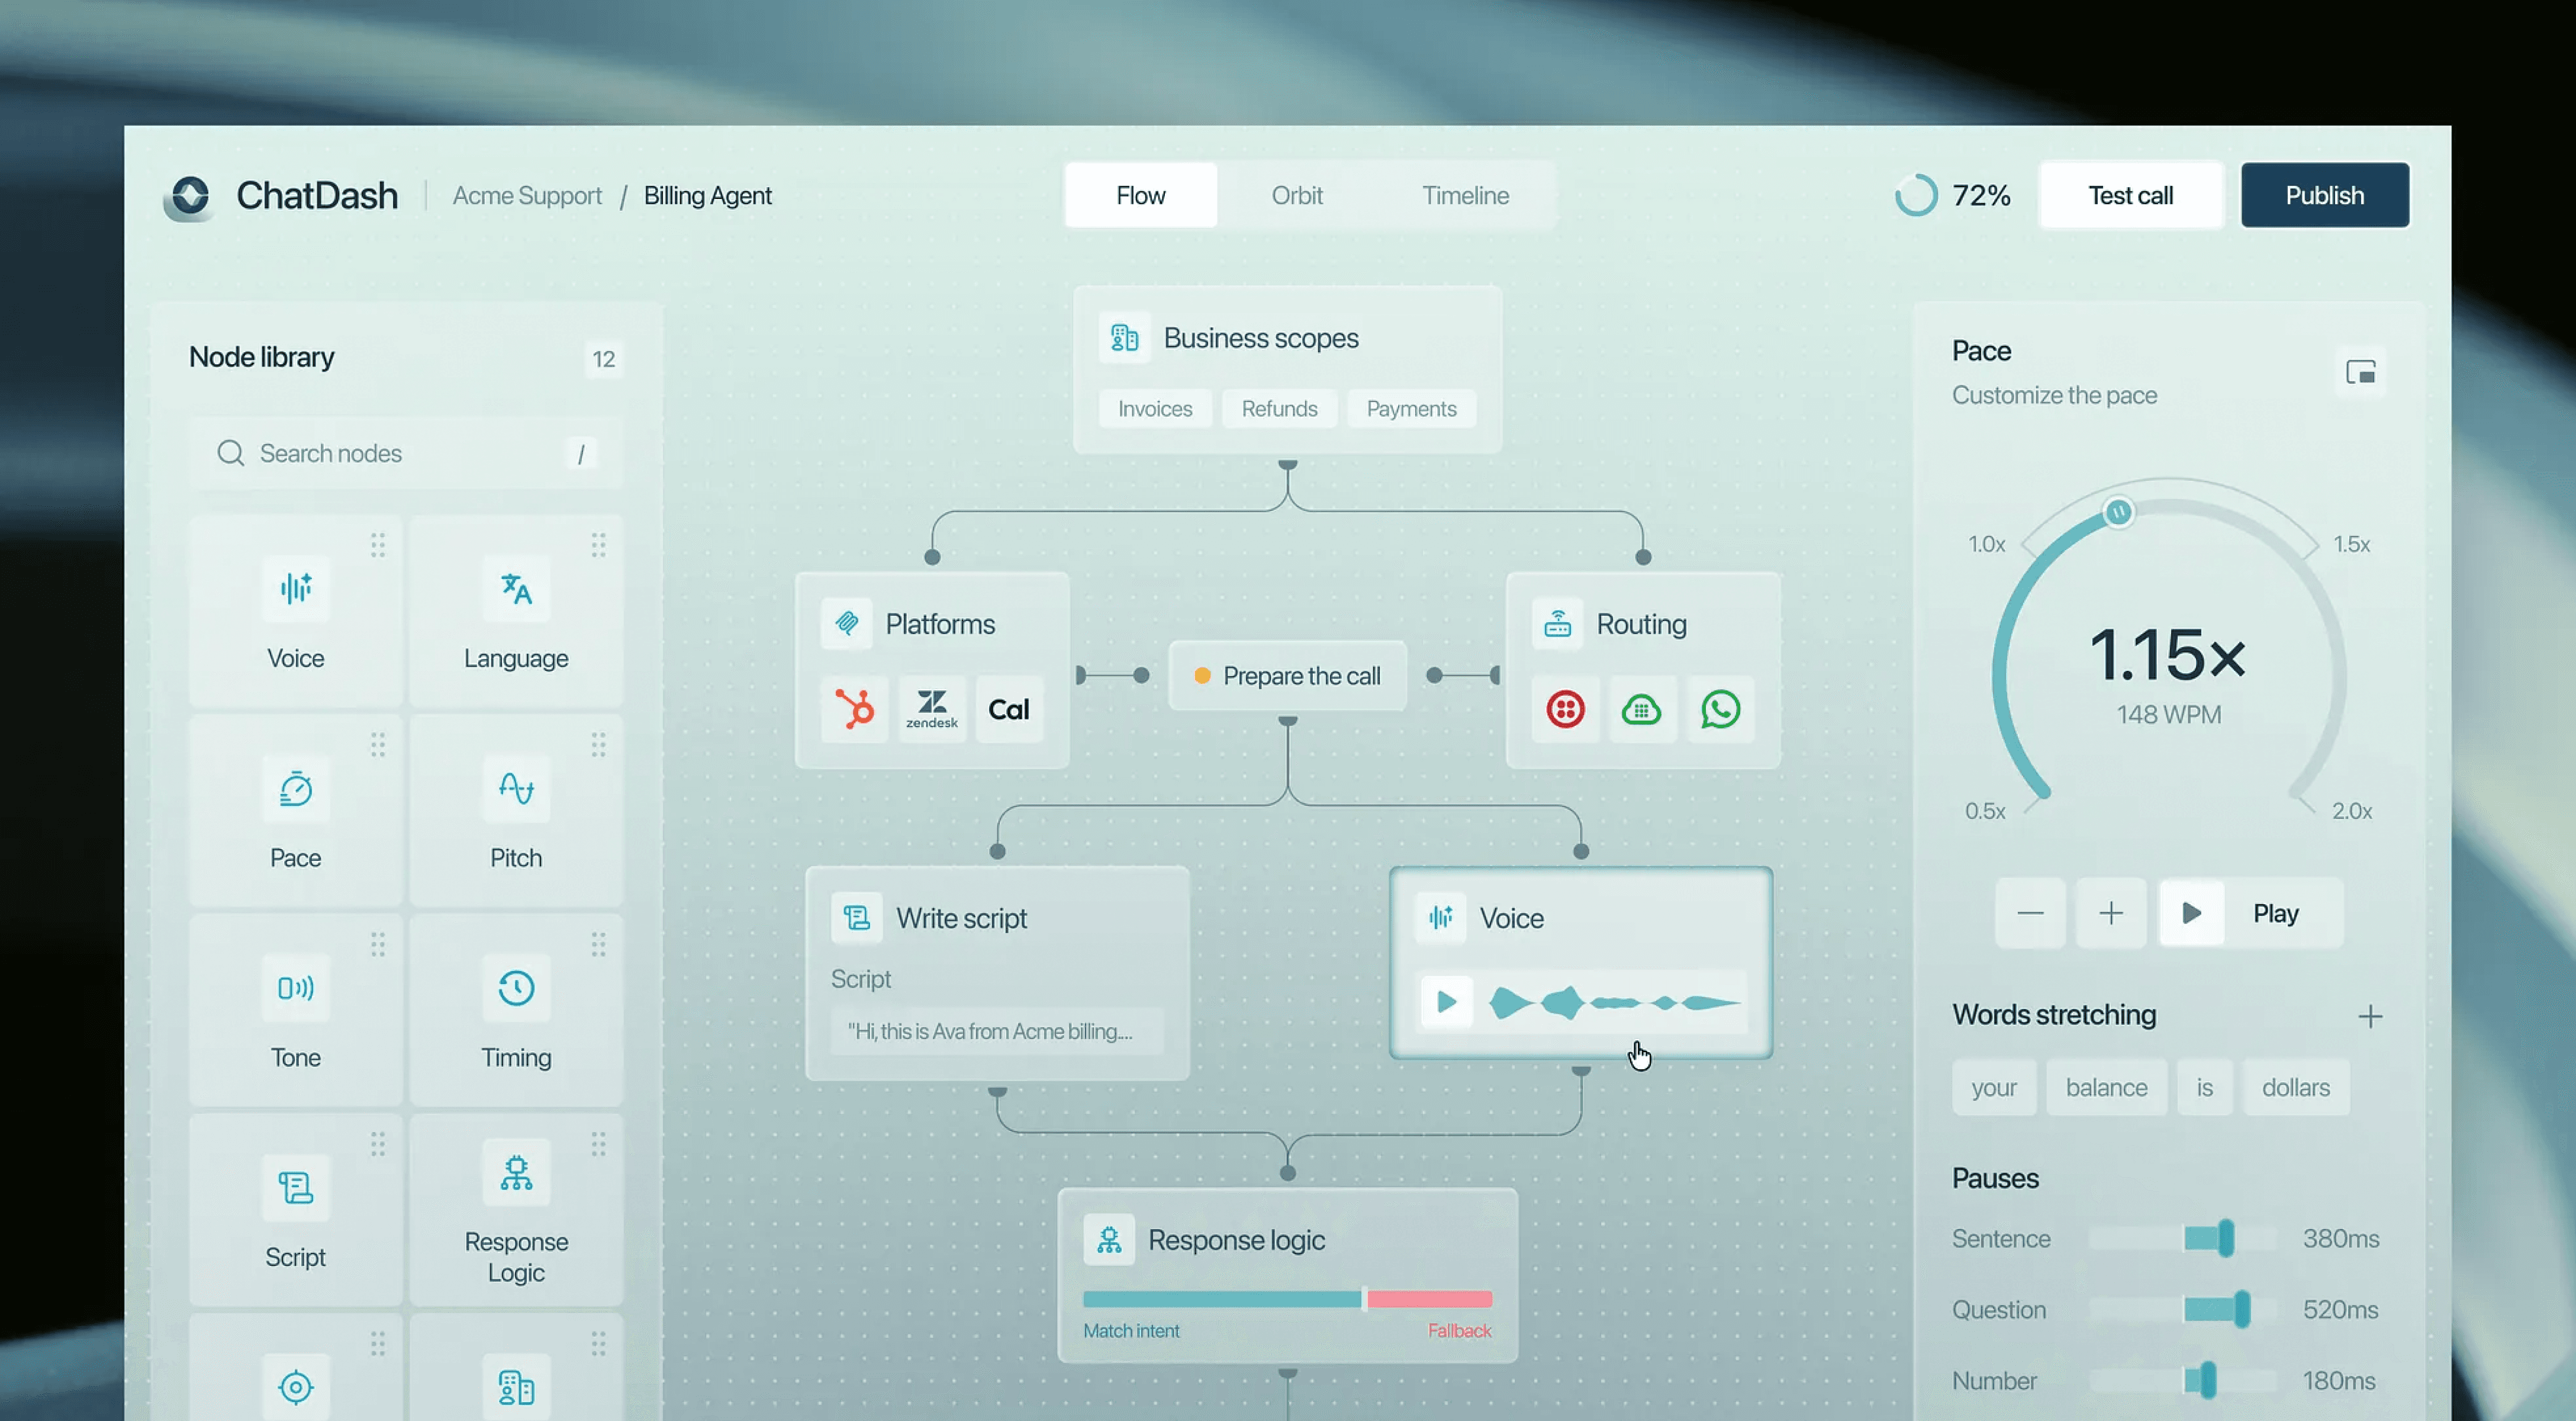Select the Invoices scope tag
2576x1421 pixels.
click(1155, 408)
